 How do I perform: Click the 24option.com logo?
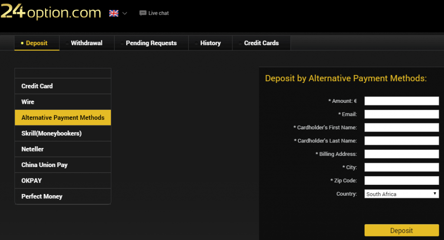[51, 12]
